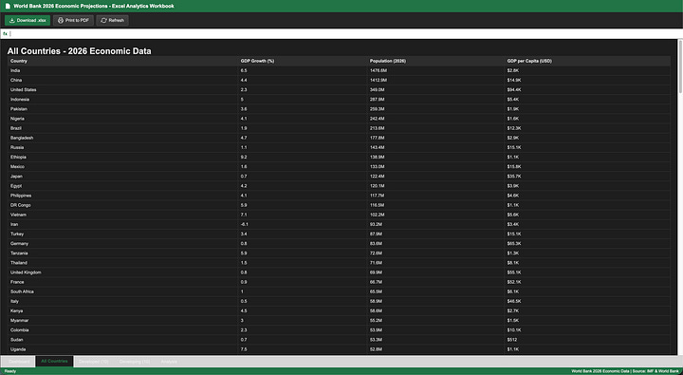The height and width of the screenshot is (375, 683).
Task: Select the India country cell
Action: click(x=122, y=70)
